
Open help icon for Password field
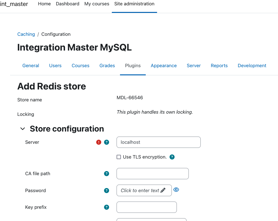click(x=106, y=191)
